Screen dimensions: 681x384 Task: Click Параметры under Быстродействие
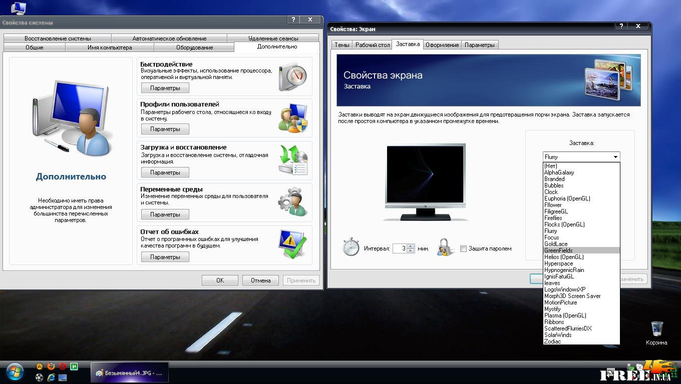(165, 88)
